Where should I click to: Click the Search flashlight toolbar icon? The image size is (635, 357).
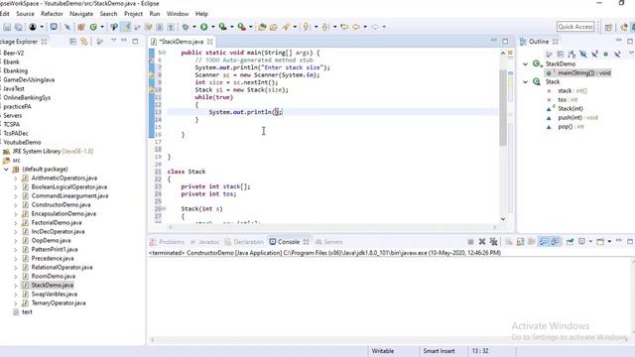(x=286, y=27)
